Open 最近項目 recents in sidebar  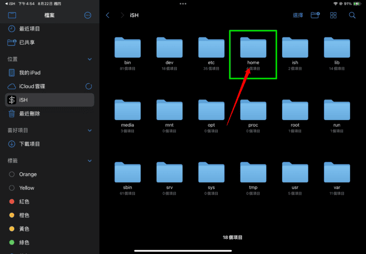point(31,28)
